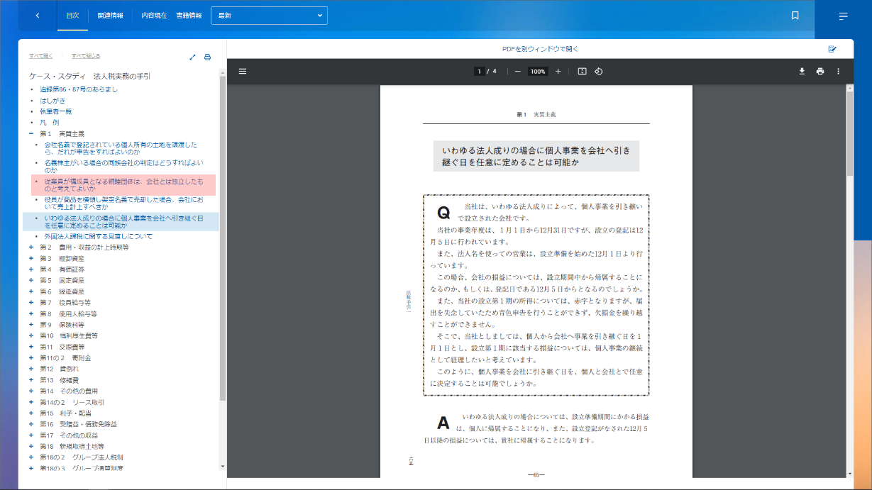Open the はしがき entry
The height and width of the screenshot is (490, 872).
53,101
